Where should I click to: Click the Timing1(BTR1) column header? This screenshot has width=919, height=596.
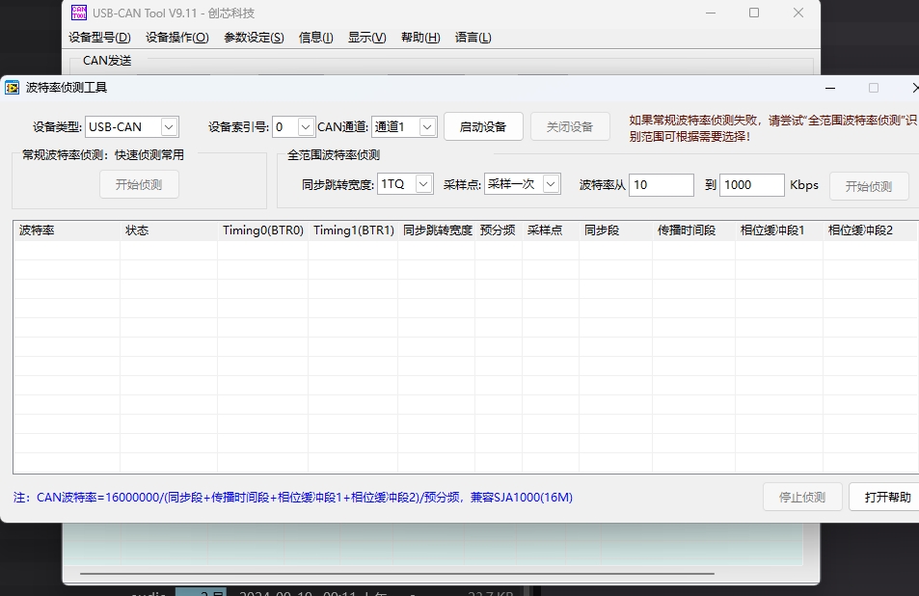(x=353, y=230)
